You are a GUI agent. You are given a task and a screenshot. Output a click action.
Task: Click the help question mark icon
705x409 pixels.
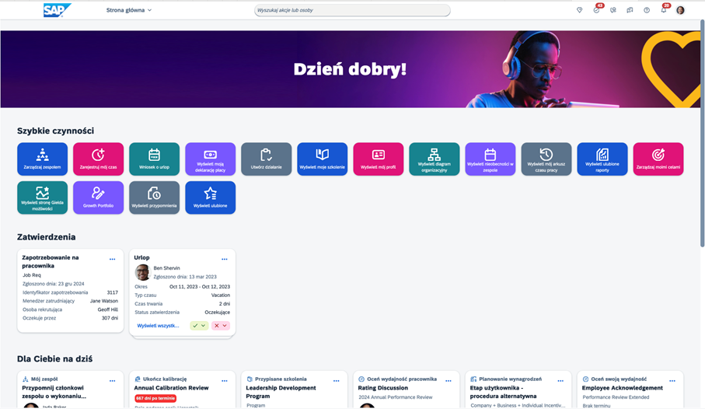click(647, 10)
